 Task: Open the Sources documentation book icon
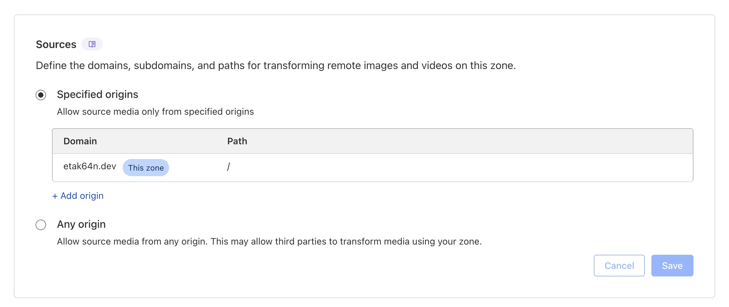[x=92, y=44]
